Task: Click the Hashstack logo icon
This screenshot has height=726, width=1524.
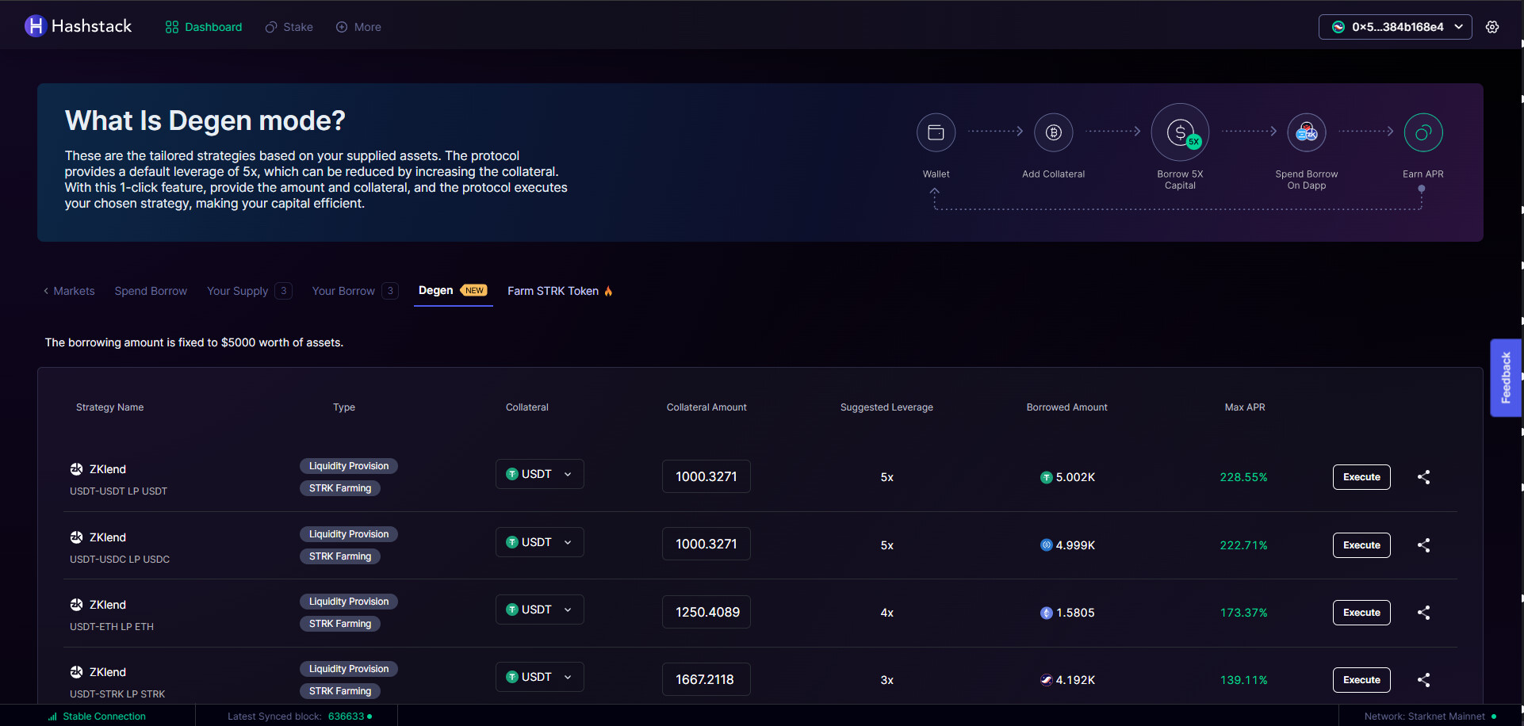Action: (36, 26)
